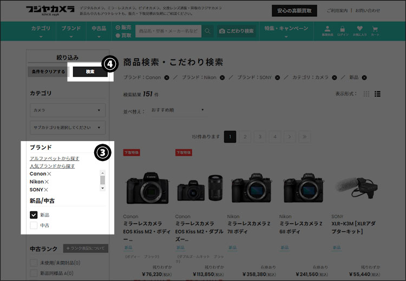
Task: Go to results page 4
Action: point(275,137)
